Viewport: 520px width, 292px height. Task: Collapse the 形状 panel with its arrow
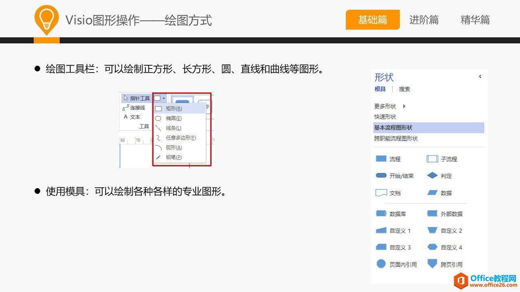coord(480,76)
